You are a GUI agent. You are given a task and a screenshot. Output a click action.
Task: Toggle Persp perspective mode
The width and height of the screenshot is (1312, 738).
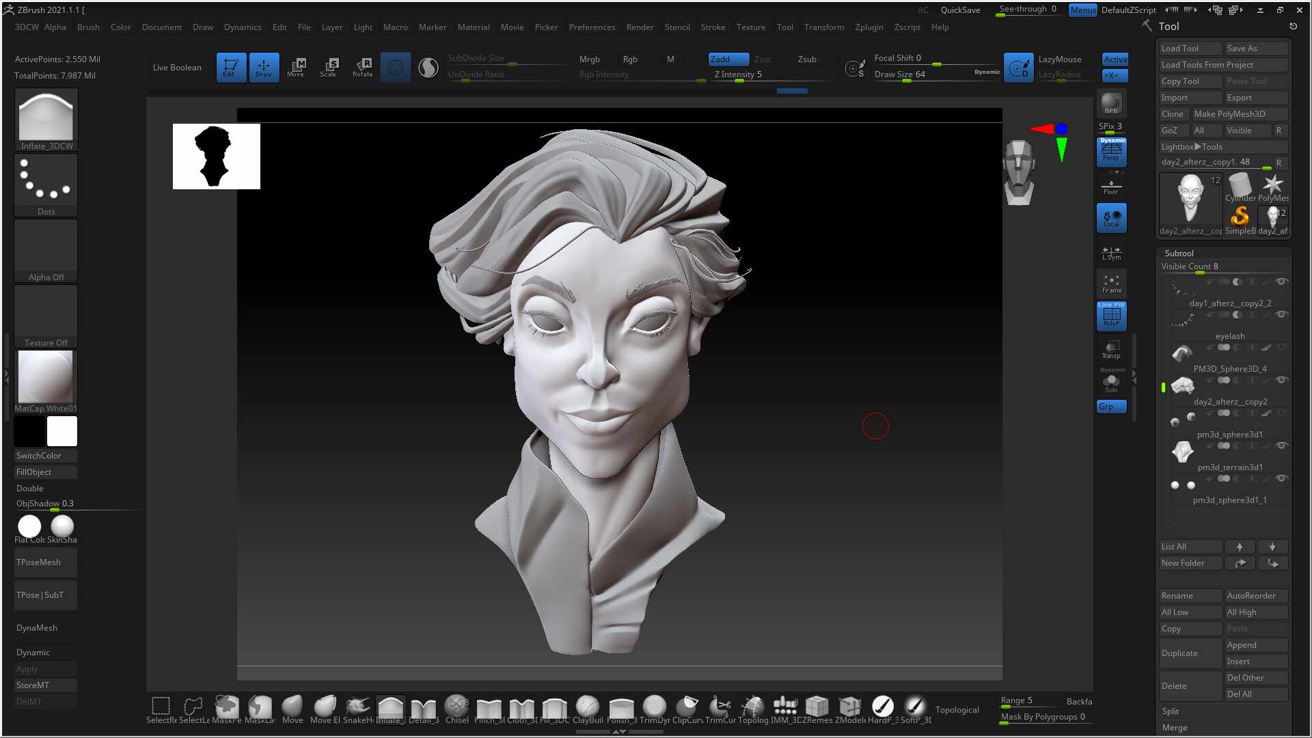pyautogui.click(x=1111, y=152)
